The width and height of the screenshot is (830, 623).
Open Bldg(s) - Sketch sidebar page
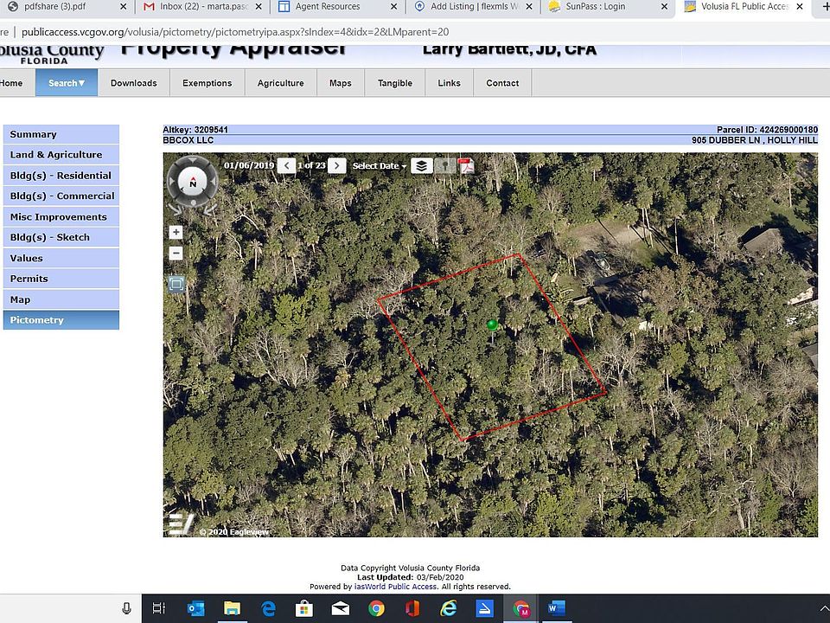pyautogui.click(x=61, y=237)
